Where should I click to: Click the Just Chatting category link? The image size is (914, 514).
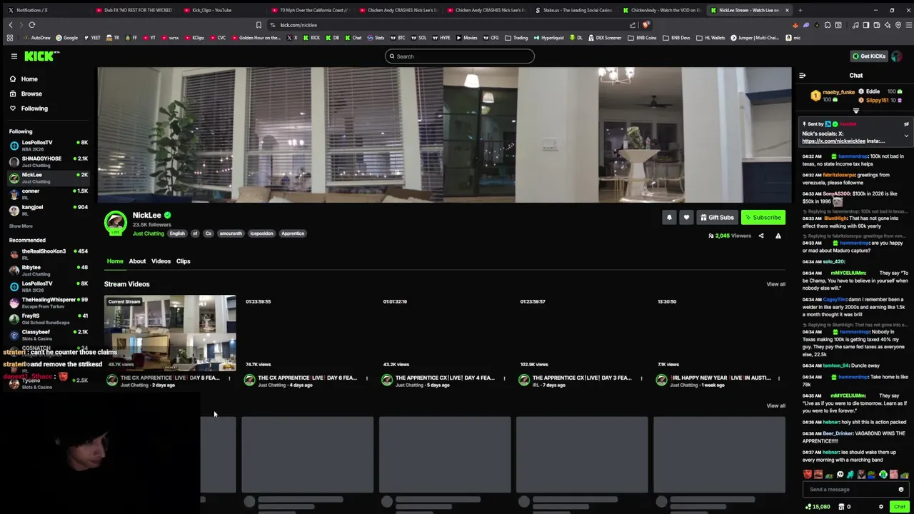[148, 233]
